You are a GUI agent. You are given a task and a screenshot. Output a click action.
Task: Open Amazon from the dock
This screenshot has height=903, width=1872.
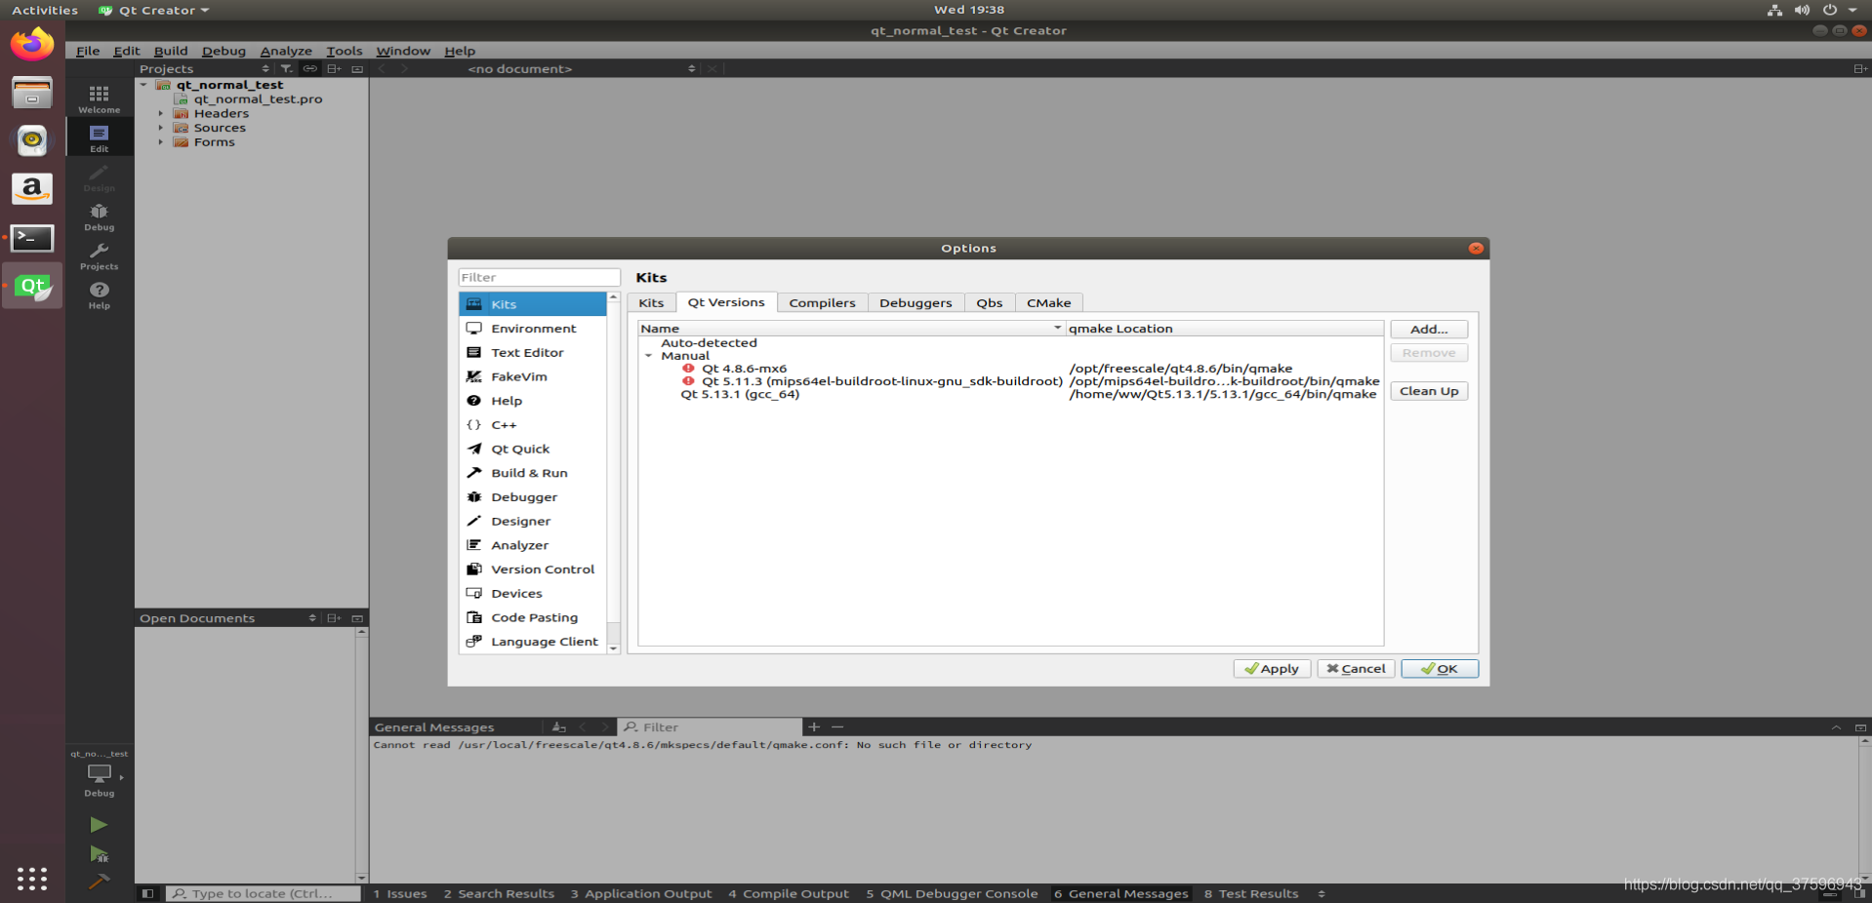pyautogui.click(x=32, y=188)
